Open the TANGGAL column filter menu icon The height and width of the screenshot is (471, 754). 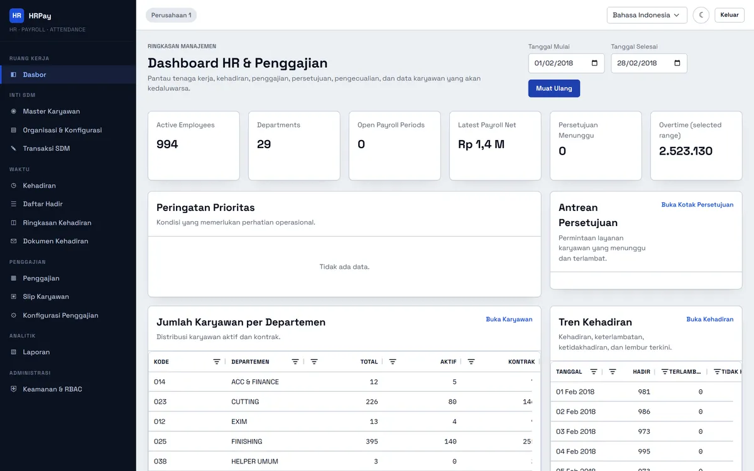pos(594,372)
